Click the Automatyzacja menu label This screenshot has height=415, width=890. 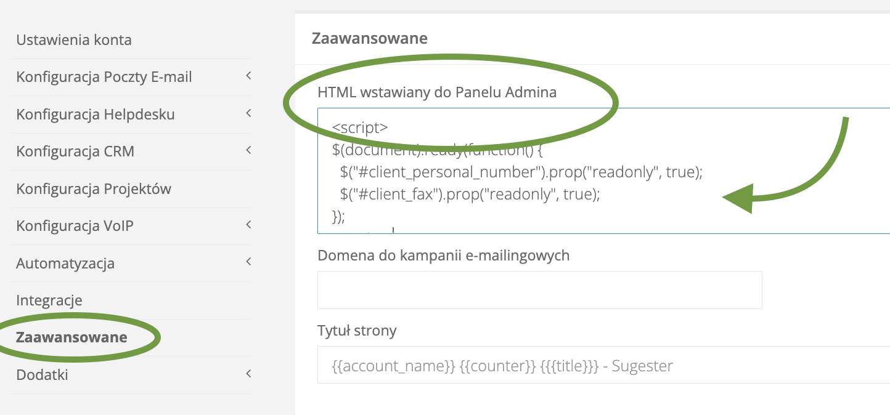pyautogui.click(x=65, y=264)
